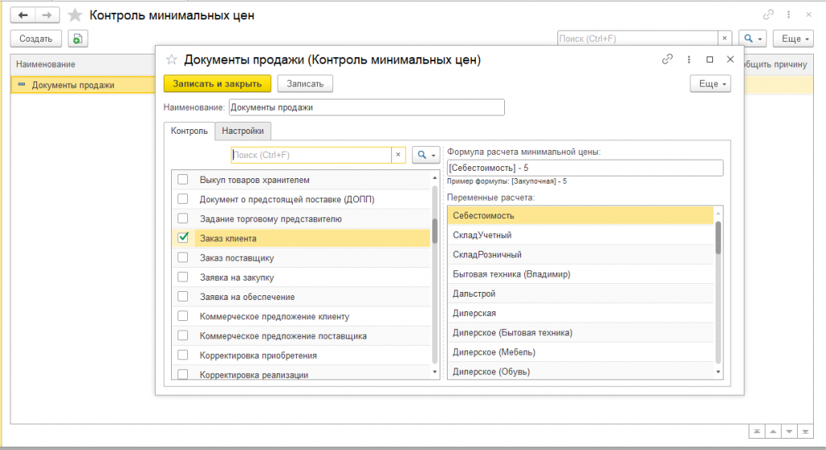Click the Записать button
Screen dimensions: 826x450
305,84
